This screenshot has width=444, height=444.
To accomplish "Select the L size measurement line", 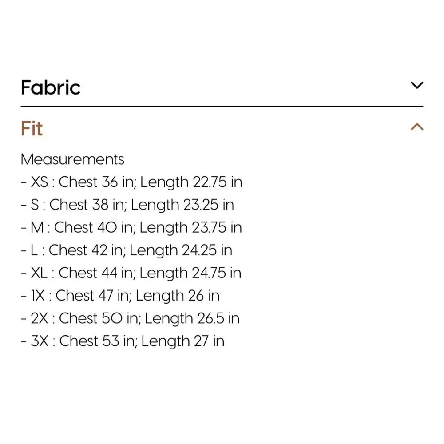I will click(127, 250).
